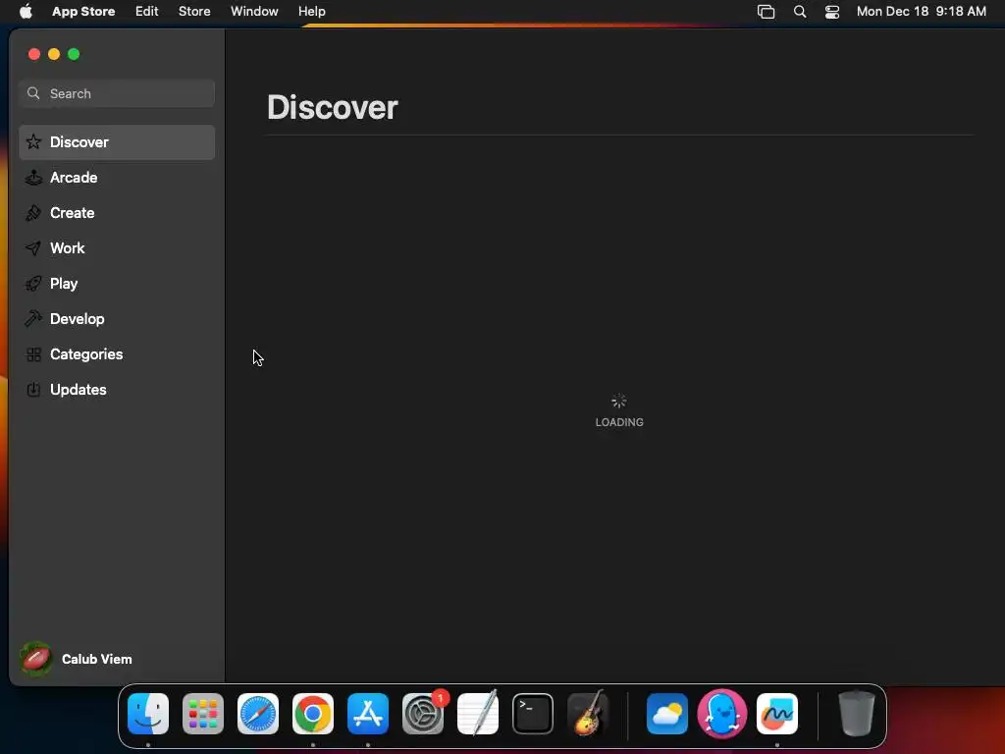Open TextEdit from the Dock
Screen dimensions: 1005x754
pyautogui.click(x=478, y=714)
